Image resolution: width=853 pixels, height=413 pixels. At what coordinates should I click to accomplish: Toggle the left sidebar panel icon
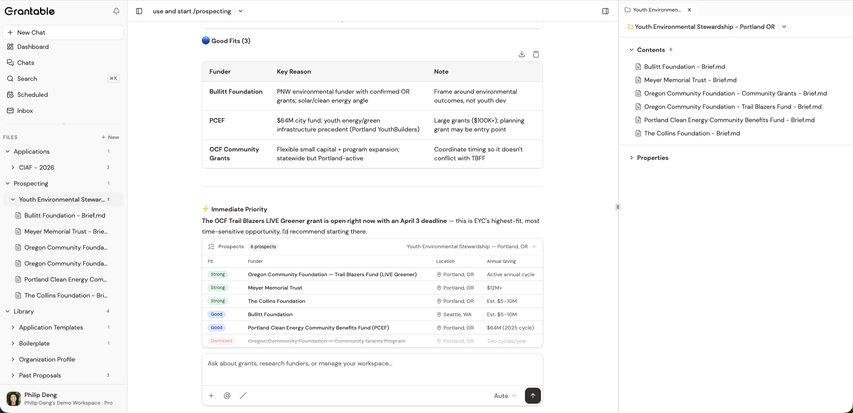[139, 11]
